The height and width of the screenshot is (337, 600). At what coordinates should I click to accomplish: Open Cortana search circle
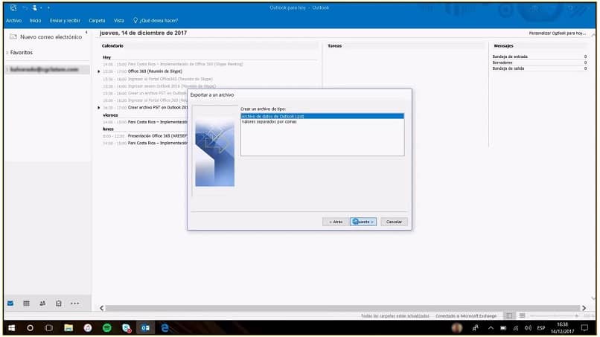coord(30,328)
